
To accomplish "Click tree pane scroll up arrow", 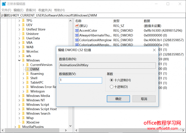I will coord(70,21).
